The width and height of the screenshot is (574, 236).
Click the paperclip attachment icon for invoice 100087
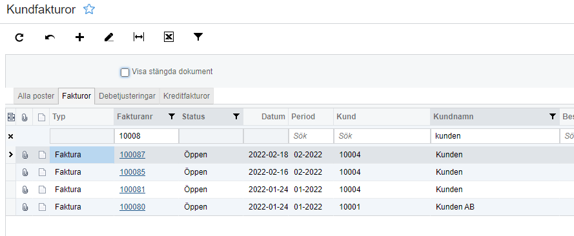(x=25, y=155)
